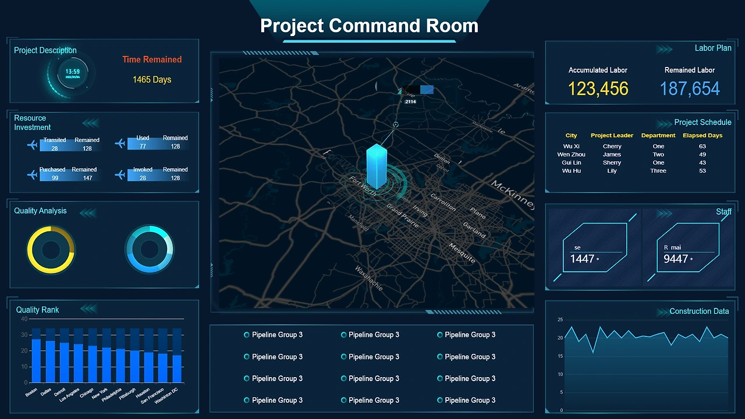The image size is (745, 419).
Task: Click the glowing blue tower on map
Action: [377, 166]
